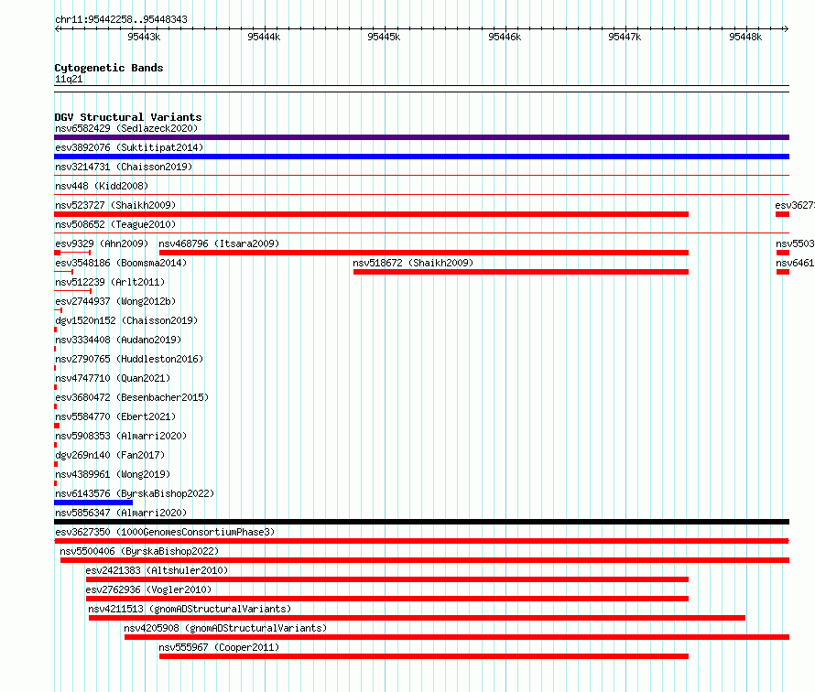This screenshot has height=692, width=815.
Task: Open dgv269n140 (Fan2017) variant
Action: pyautogui.click(x=110, y=455)
